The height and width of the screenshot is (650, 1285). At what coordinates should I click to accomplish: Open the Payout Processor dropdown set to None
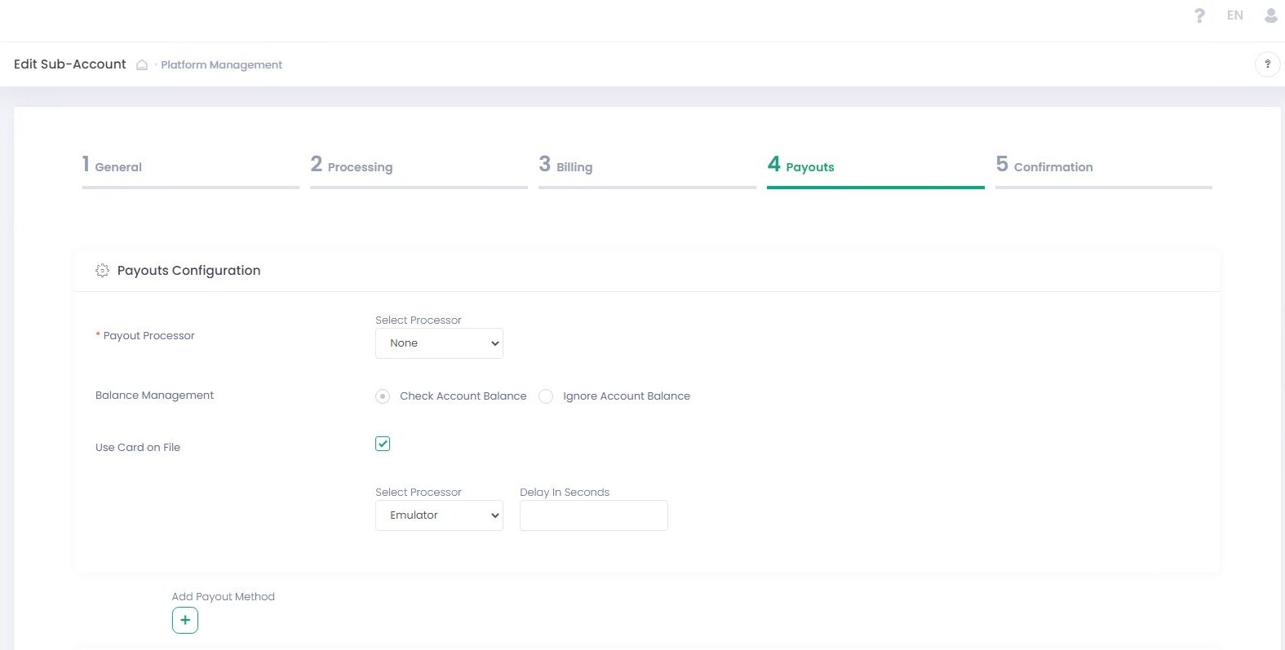(439, 343)
